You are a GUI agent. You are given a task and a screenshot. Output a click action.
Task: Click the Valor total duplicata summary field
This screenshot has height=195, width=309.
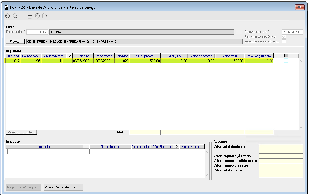click(x=281, y=149)
